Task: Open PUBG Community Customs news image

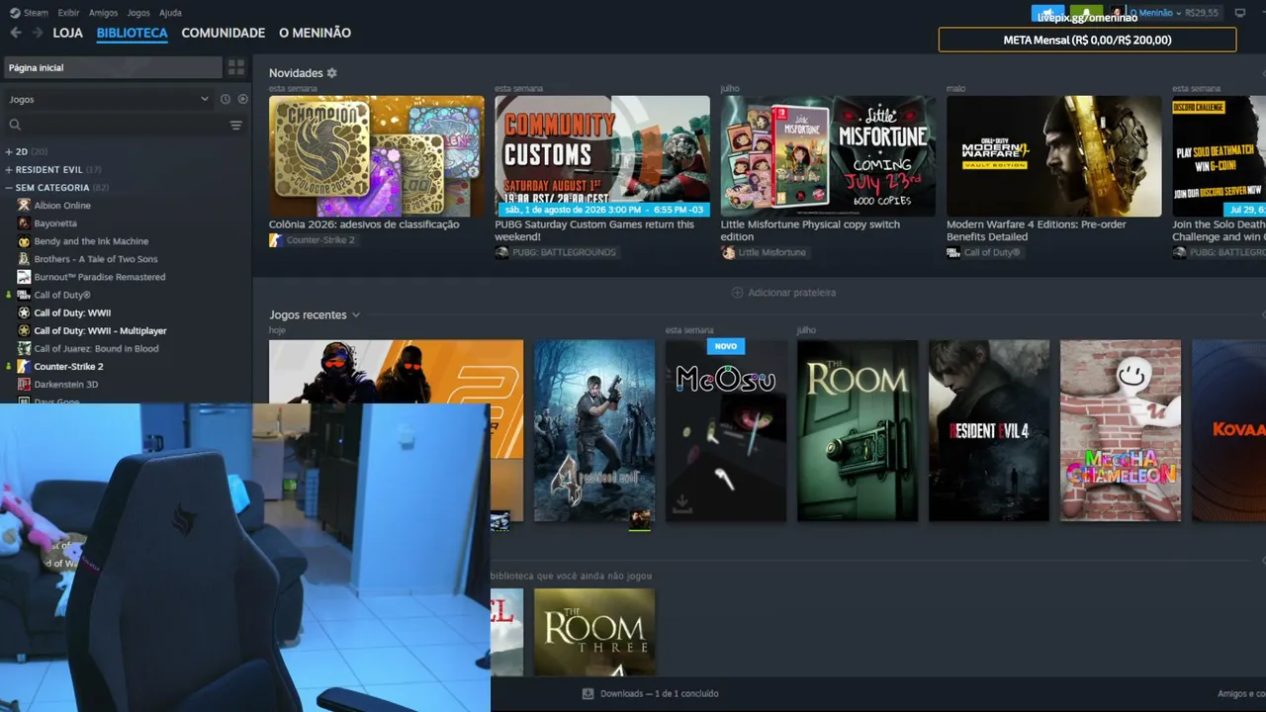Action: coord(602,156)
